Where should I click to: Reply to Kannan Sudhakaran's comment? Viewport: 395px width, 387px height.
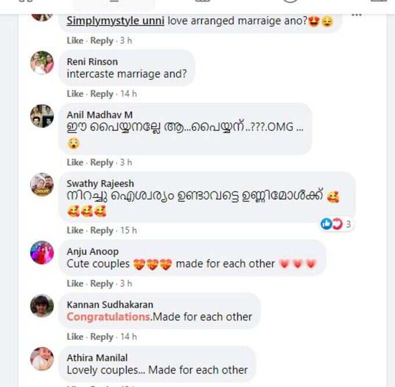[x=102, y=337]
